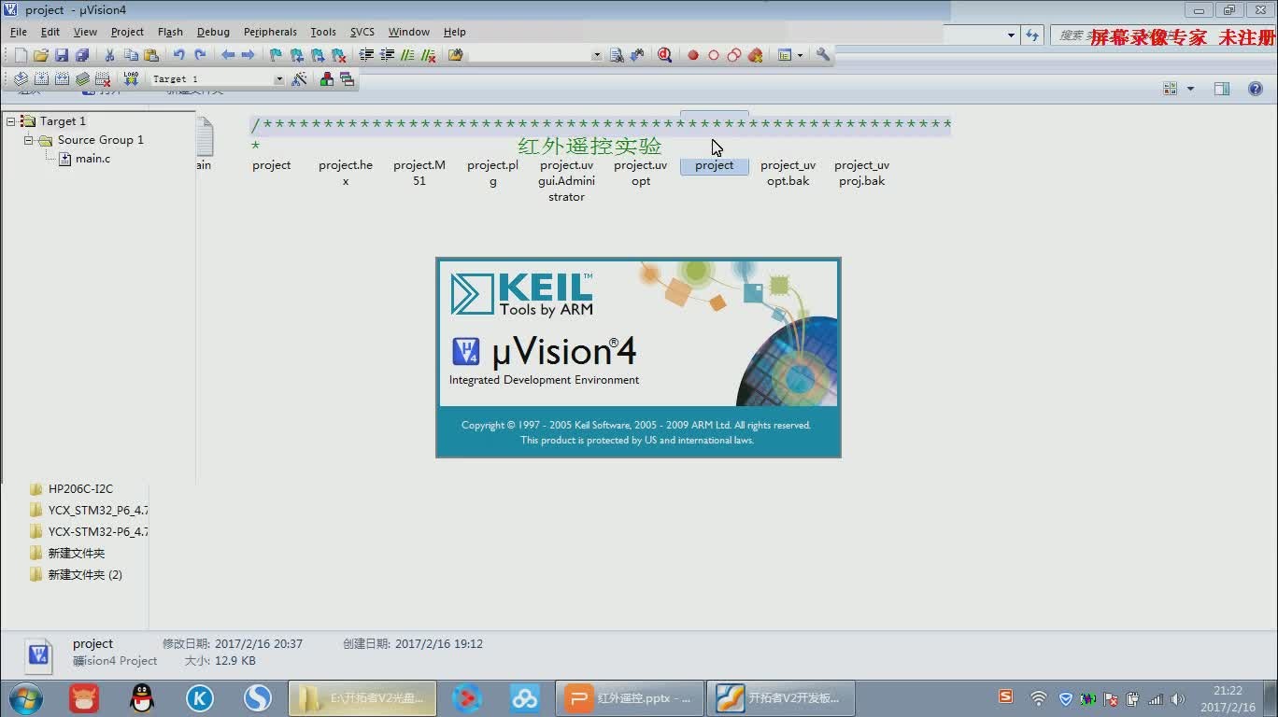Open the Tools menu
This screenshot has width=1278, height=717.
323,32
